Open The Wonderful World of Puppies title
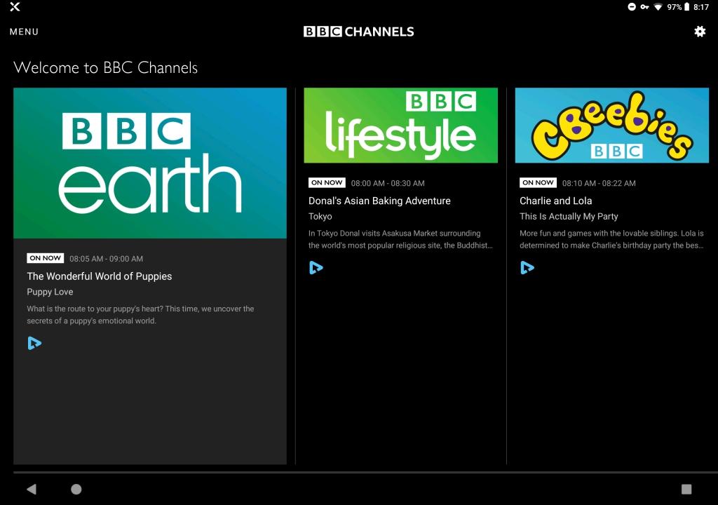 tap(100, 276)
